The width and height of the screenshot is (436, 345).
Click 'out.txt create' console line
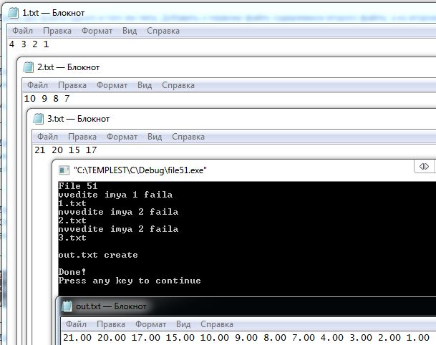[x=98, y=255]
